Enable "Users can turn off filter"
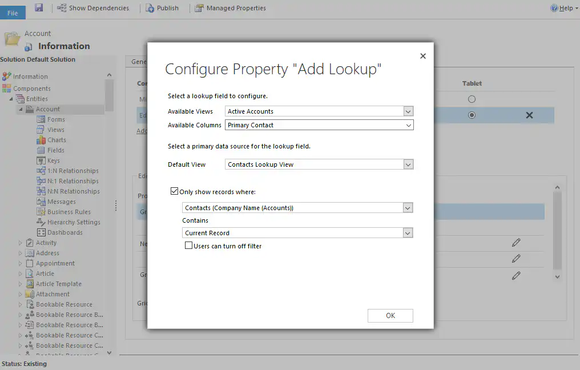Screen dimensions: 580x370 [x=188, y=246]
